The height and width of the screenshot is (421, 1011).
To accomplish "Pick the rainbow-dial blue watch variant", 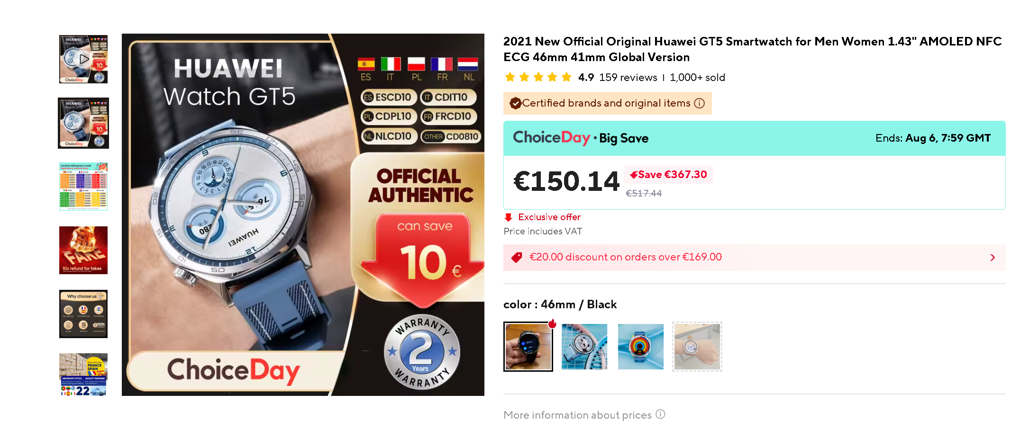I will point(641,347).
